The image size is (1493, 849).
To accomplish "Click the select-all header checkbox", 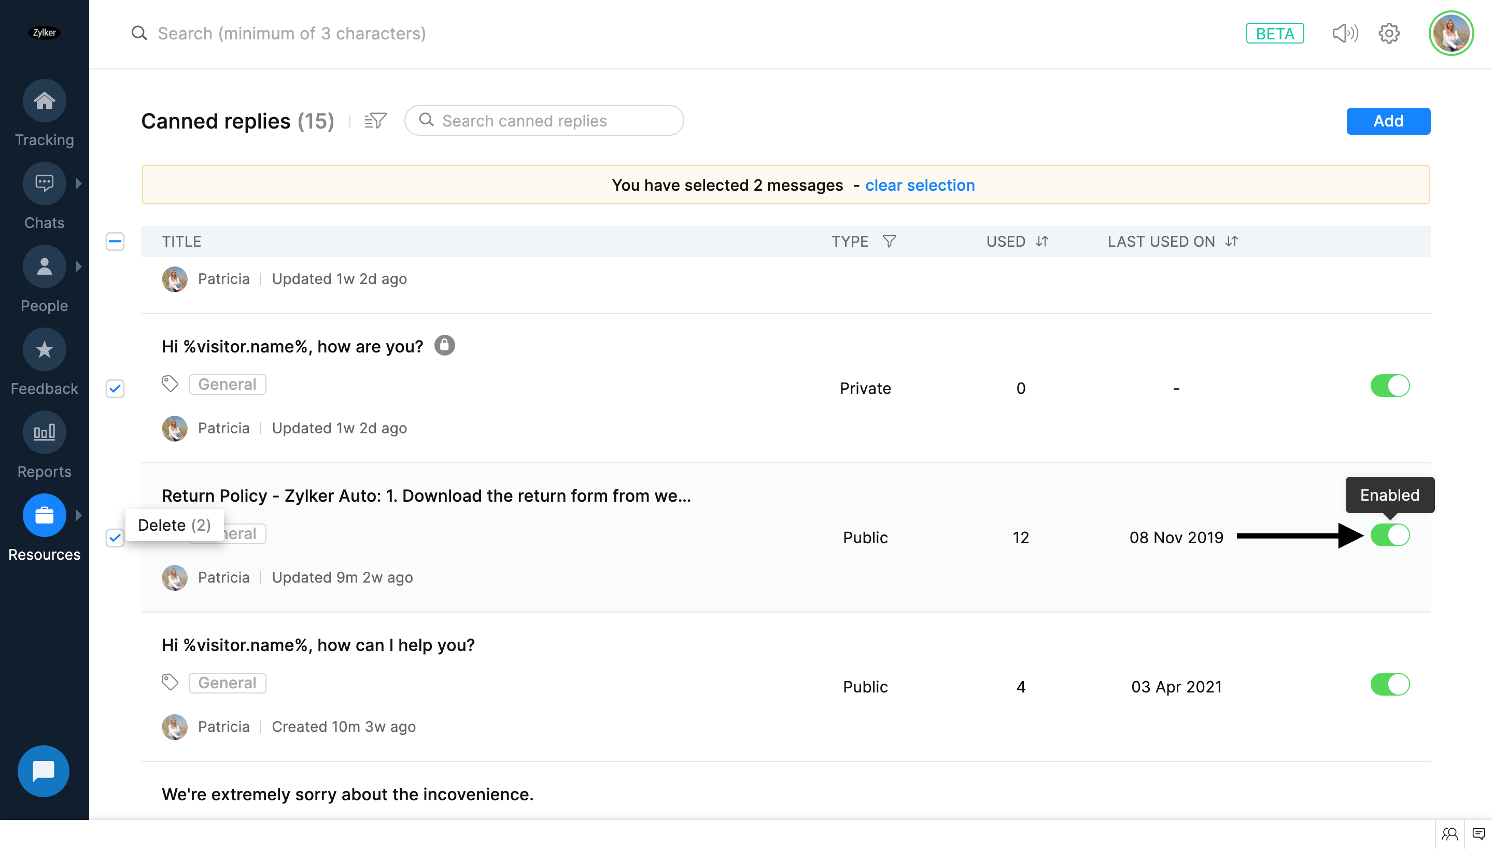I will [x=115, y=242].
